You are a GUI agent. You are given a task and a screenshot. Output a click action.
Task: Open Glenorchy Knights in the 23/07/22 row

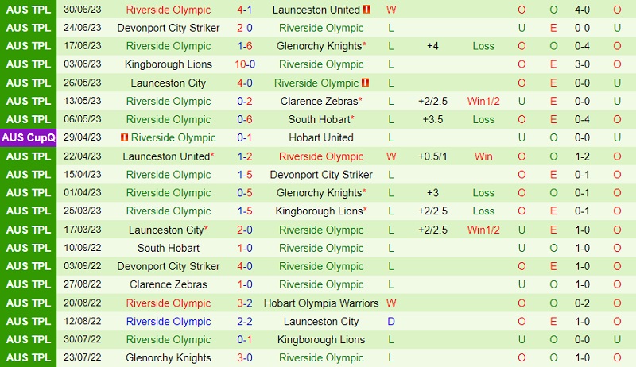[x=168, y=358]
